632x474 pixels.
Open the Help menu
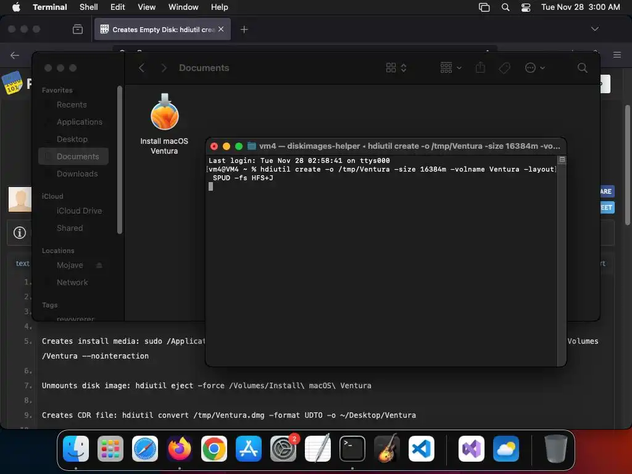point(220,7)
